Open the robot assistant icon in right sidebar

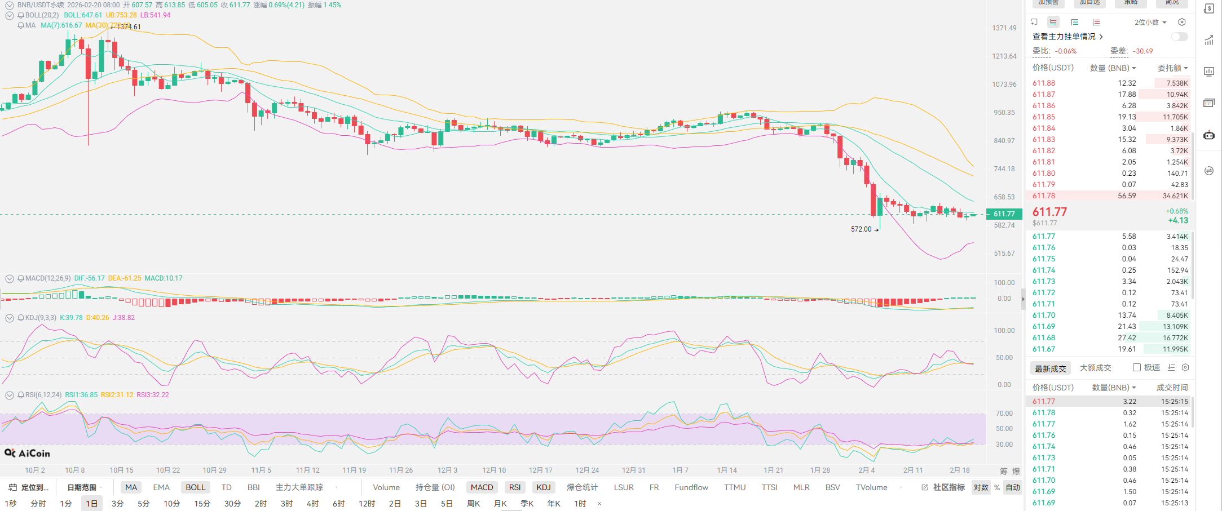tap(1209, 135)
